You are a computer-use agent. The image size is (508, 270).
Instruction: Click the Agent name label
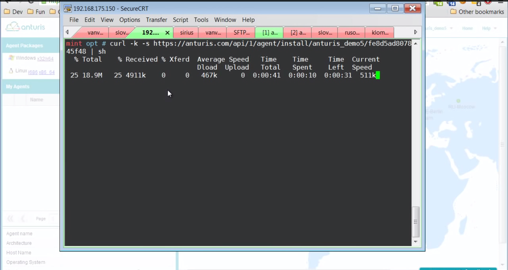click(x=19, y=233)
